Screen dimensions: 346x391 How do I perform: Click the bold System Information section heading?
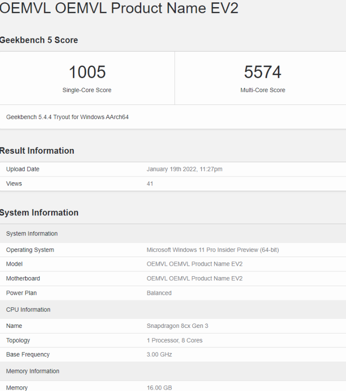point(39,213)
